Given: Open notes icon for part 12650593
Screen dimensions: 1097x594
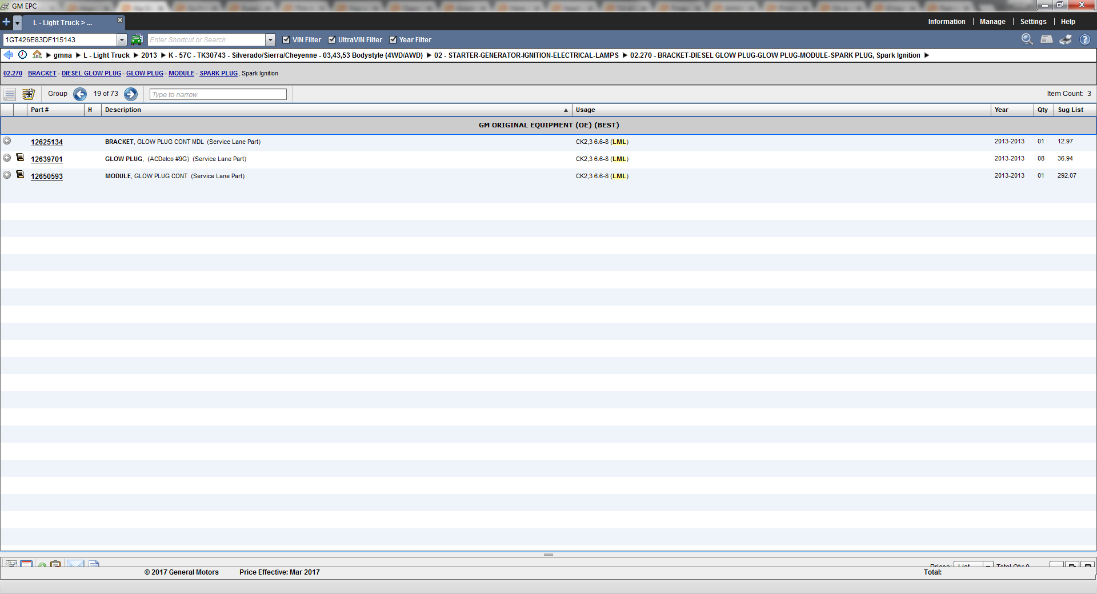Looking at the screenshot, I should pos(20,174).
